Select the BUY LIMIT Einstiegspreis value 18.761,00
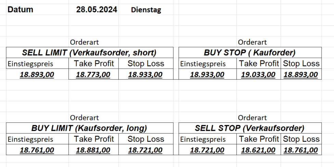The width and height of the screenshot is (334, 167). click(37, 150)
